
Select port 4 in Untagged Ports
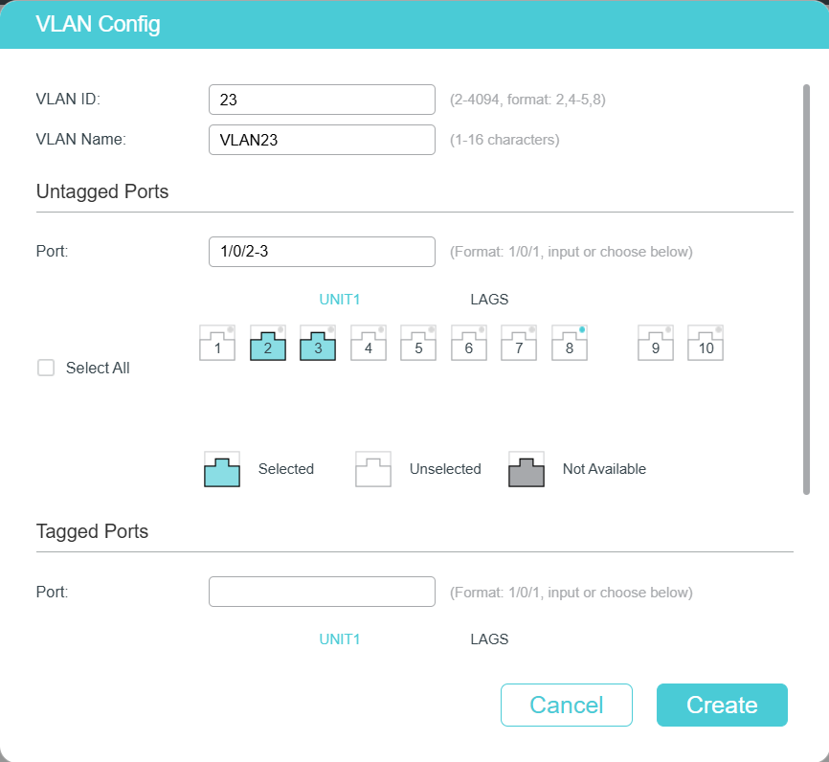[369, 344]
